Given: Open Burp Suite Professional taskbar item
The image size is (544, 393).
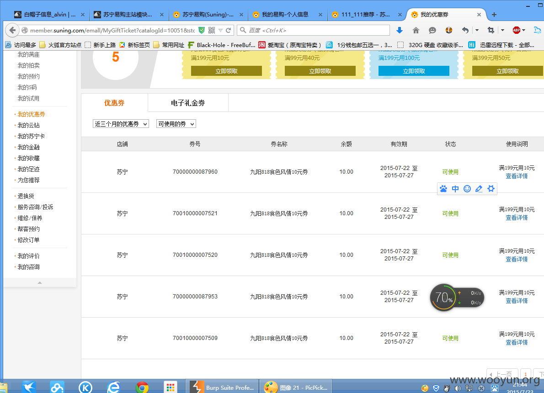Looking at the screenshot, I should tap(222, 387).
